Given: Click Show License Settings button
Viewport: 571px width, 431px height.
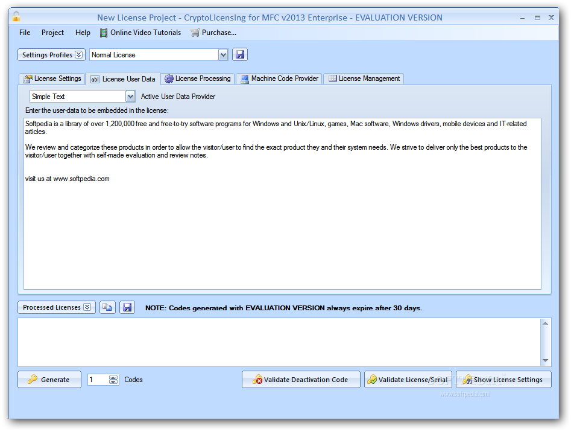Looking at the screenshot, I should click(x=503, y=380).
